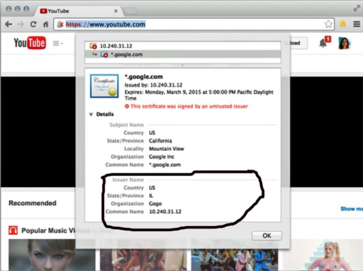Click the Organization value "Gogo"
Screen dimensions: 363x271
[155, 204]
